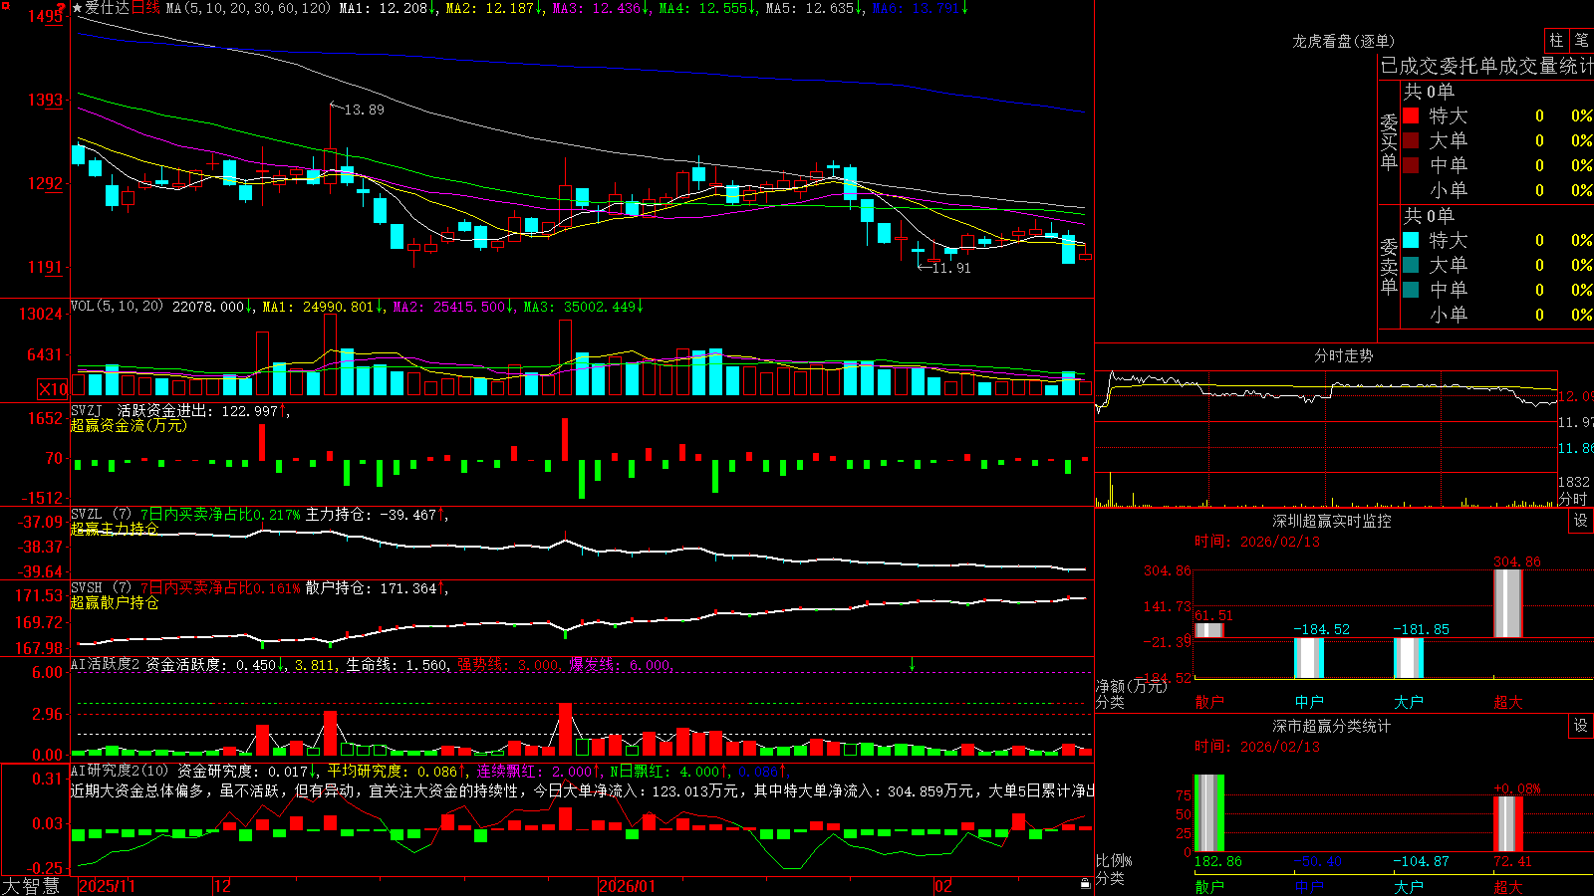
Task: Click the 2025/11 date on the time axis
Action: point(107,886)
